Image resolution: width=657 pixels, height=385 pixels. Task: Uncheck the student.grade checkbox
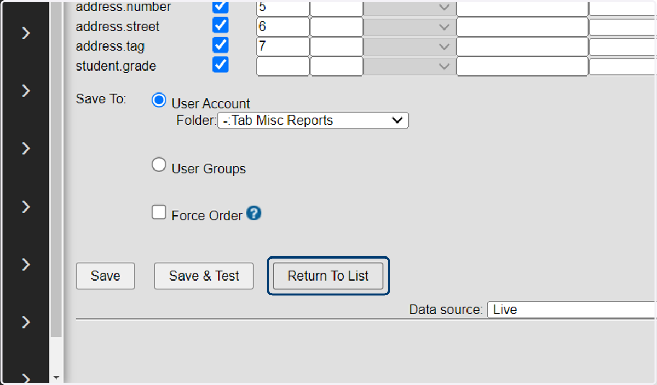221,65
